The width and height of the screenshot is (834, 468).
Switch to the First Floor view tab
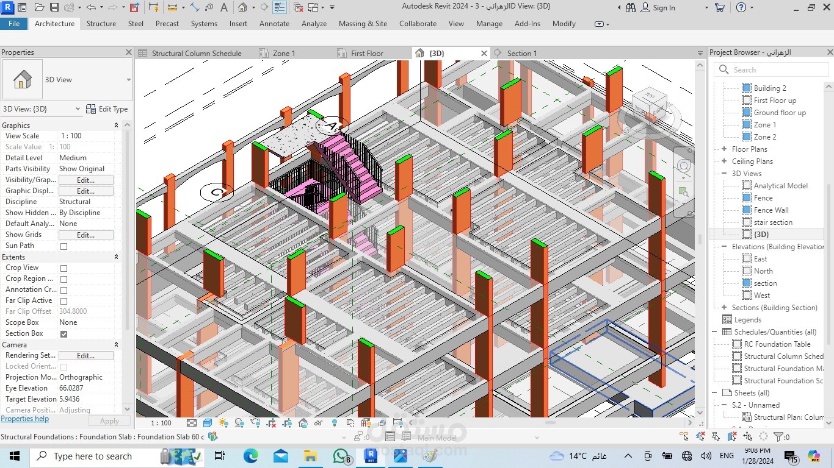(x=367, y=54)
